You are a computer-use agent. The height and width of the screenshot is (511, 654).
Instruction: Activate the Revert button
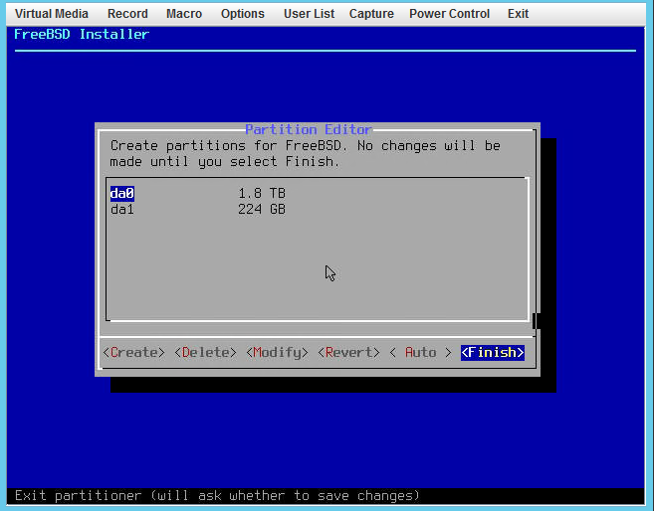click(x=348, y=352)
